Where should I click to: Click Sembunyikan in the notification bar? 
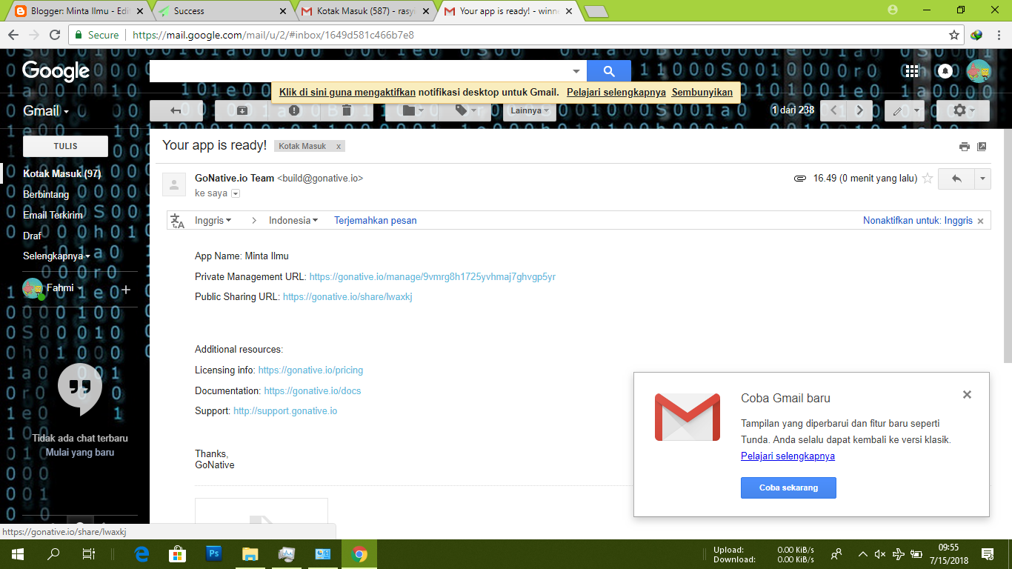pos(702,93)
